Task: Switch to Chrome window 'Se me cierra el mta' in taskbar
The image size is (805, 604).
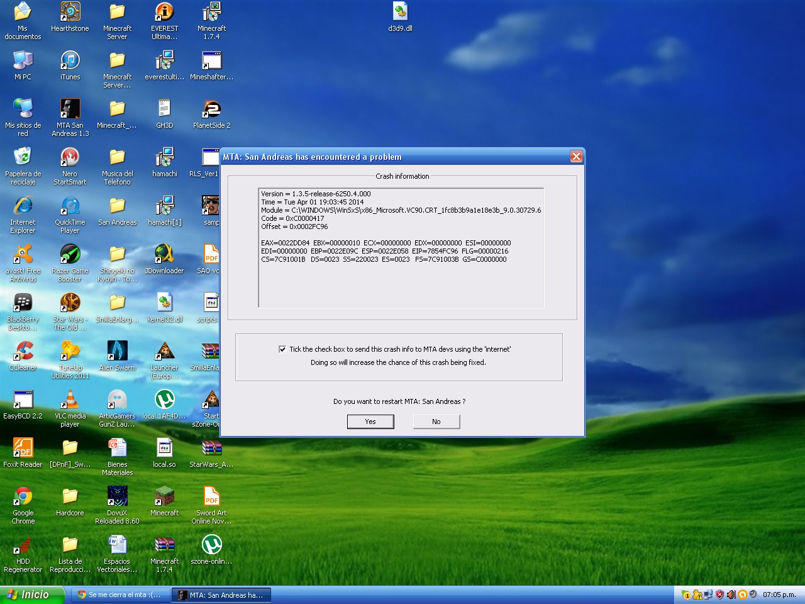Action: point(119,595)
